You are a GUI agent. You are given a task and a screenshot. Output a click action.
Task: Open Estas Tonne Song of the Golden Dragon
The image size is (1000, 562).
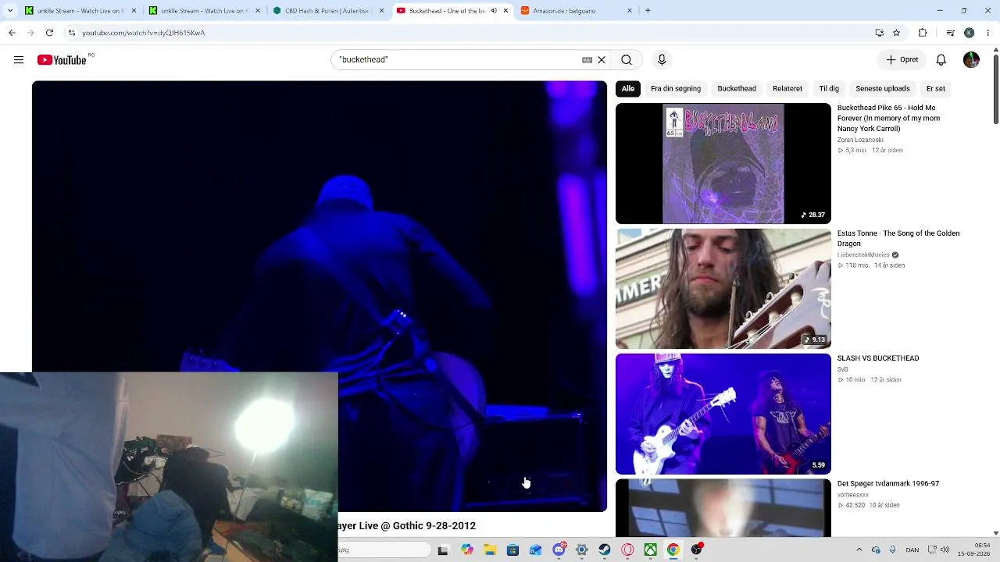(898, 239)
